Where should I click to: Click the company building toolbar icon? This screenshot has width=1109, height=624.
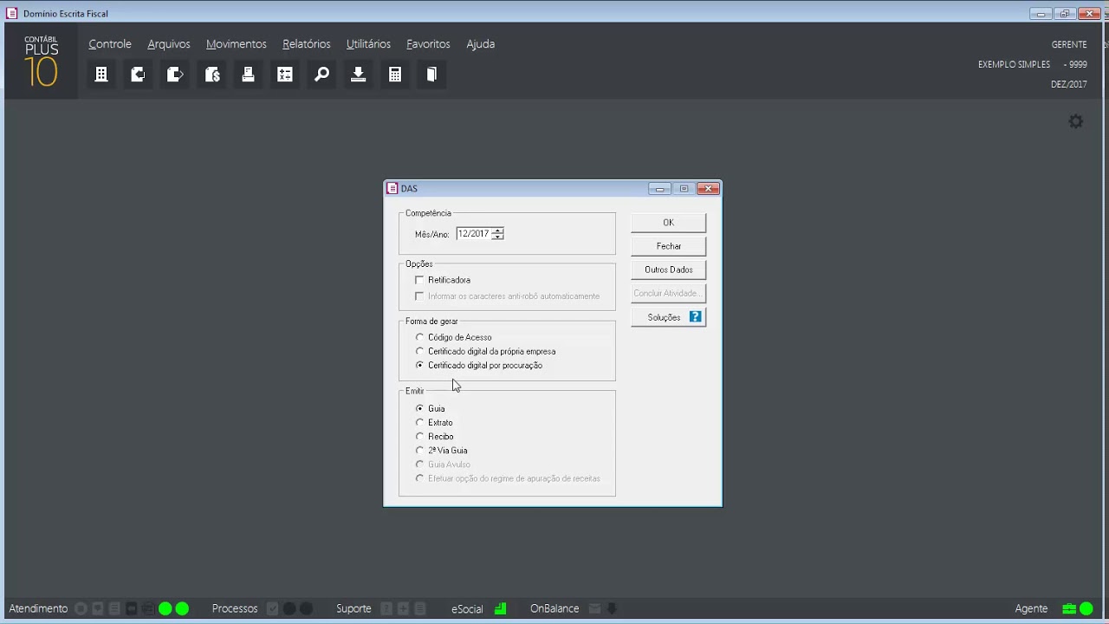click(101, 75)
